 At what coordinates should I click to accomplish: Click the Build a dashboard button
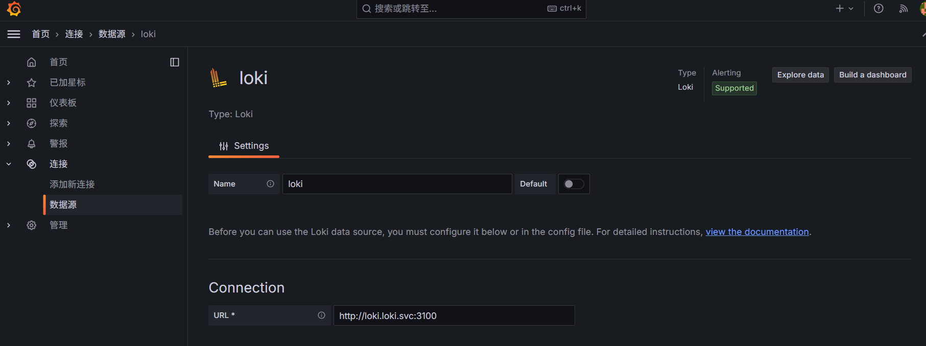[872, 75]
